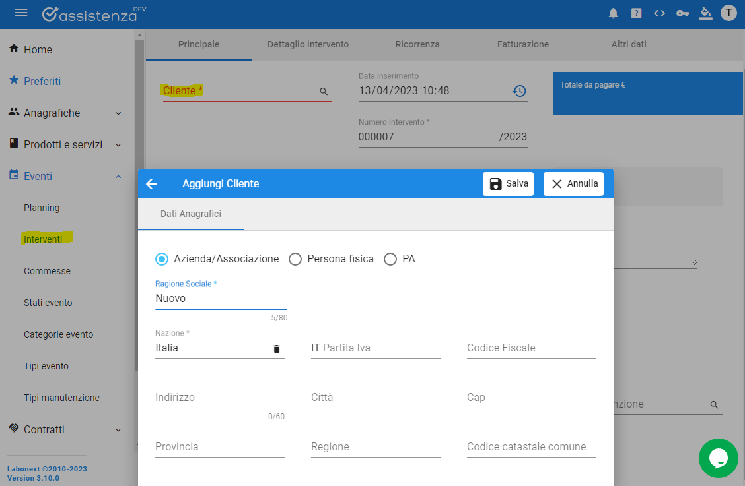The width and height of the screenshot is (745, 486).
Task: Select Azienda/Associazione radio button
Action: (162, 259)
